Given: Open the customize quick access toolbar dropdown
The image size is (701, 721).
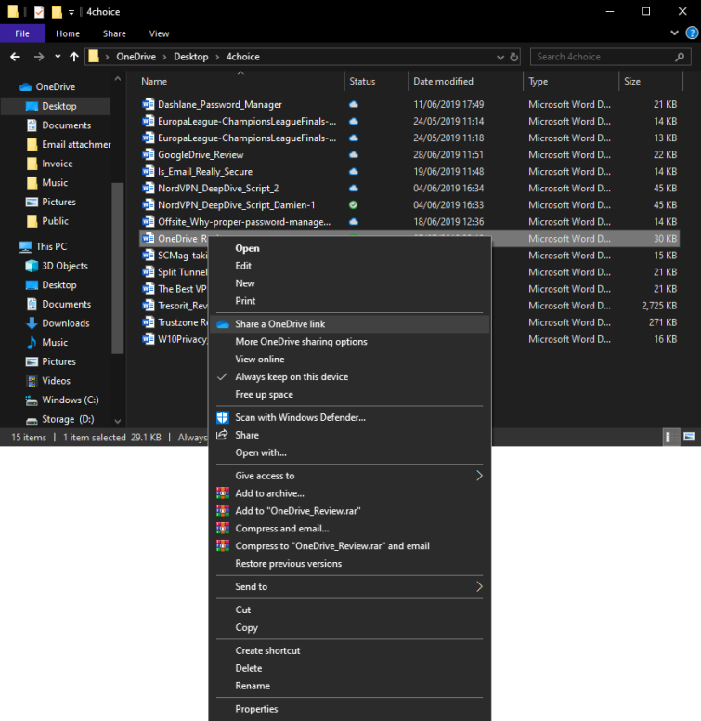Looking at the screenshot, I should pyautogui.click(x=71, y=12).
